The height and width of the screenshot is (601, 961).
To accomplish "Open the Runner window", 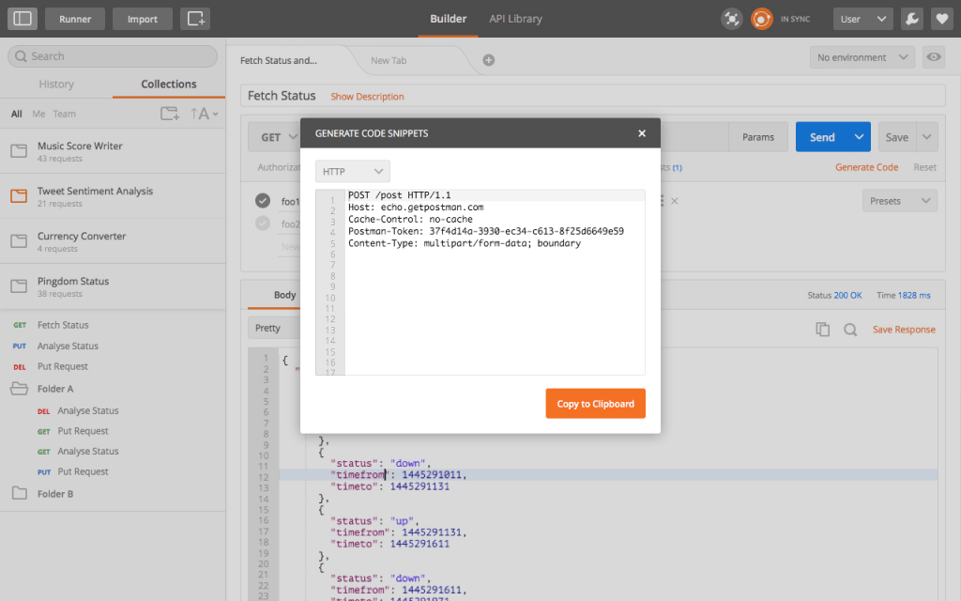I will (x=75, y=18).
